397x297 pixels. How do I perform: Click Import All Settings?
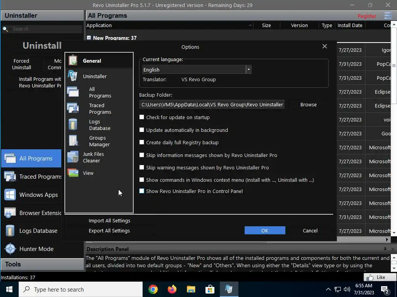pos(109,220)
